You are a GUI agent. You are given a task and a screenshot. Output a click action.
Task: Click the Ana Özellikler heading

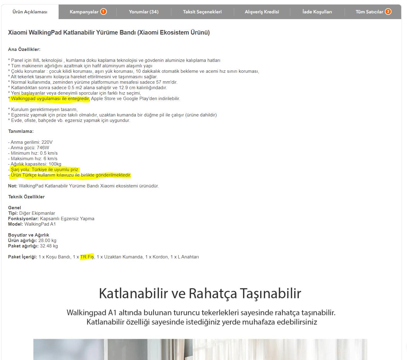click(24, 49)
